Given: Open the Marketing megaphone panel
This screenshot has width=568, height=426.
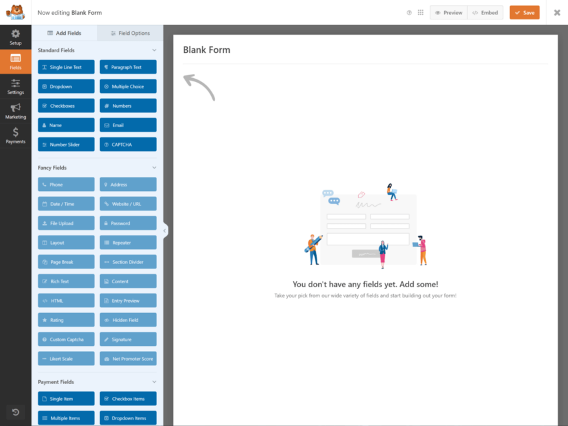Looking at the screenshot, I should pyautogui.click(x=15, y=111).
